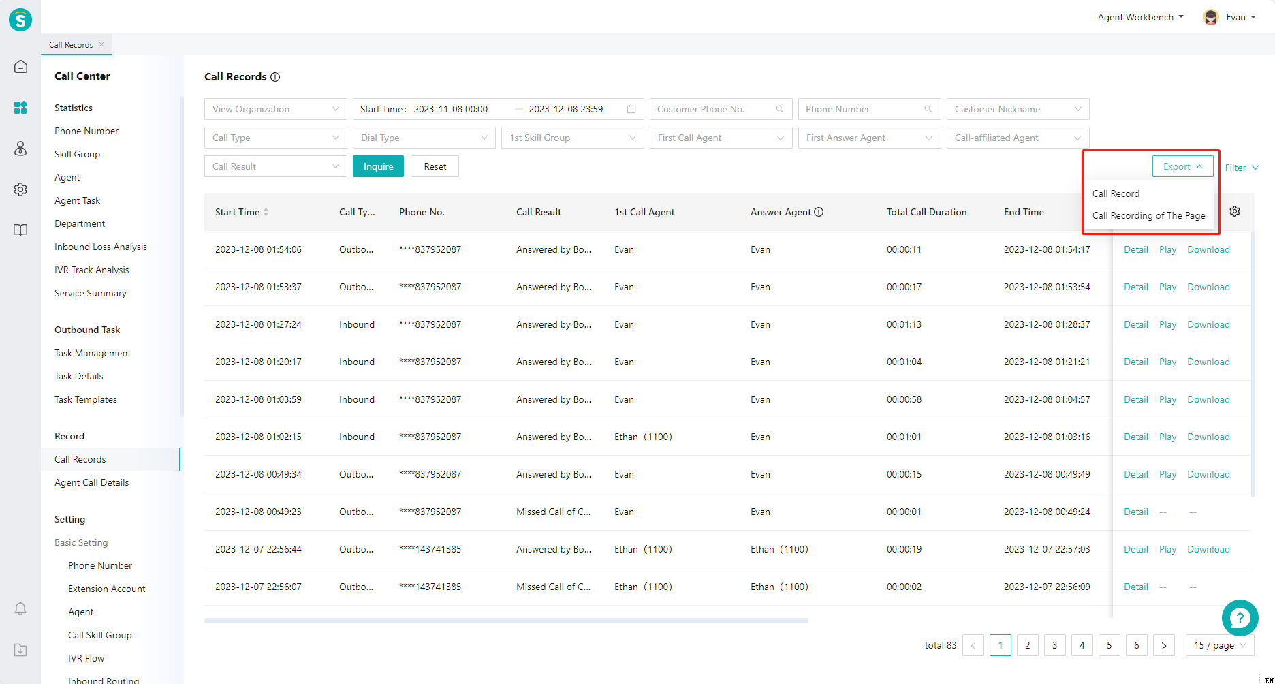The image size is (1275, 684).
Task: Open Skill Group in sidebar
Action: pos(77,154)
